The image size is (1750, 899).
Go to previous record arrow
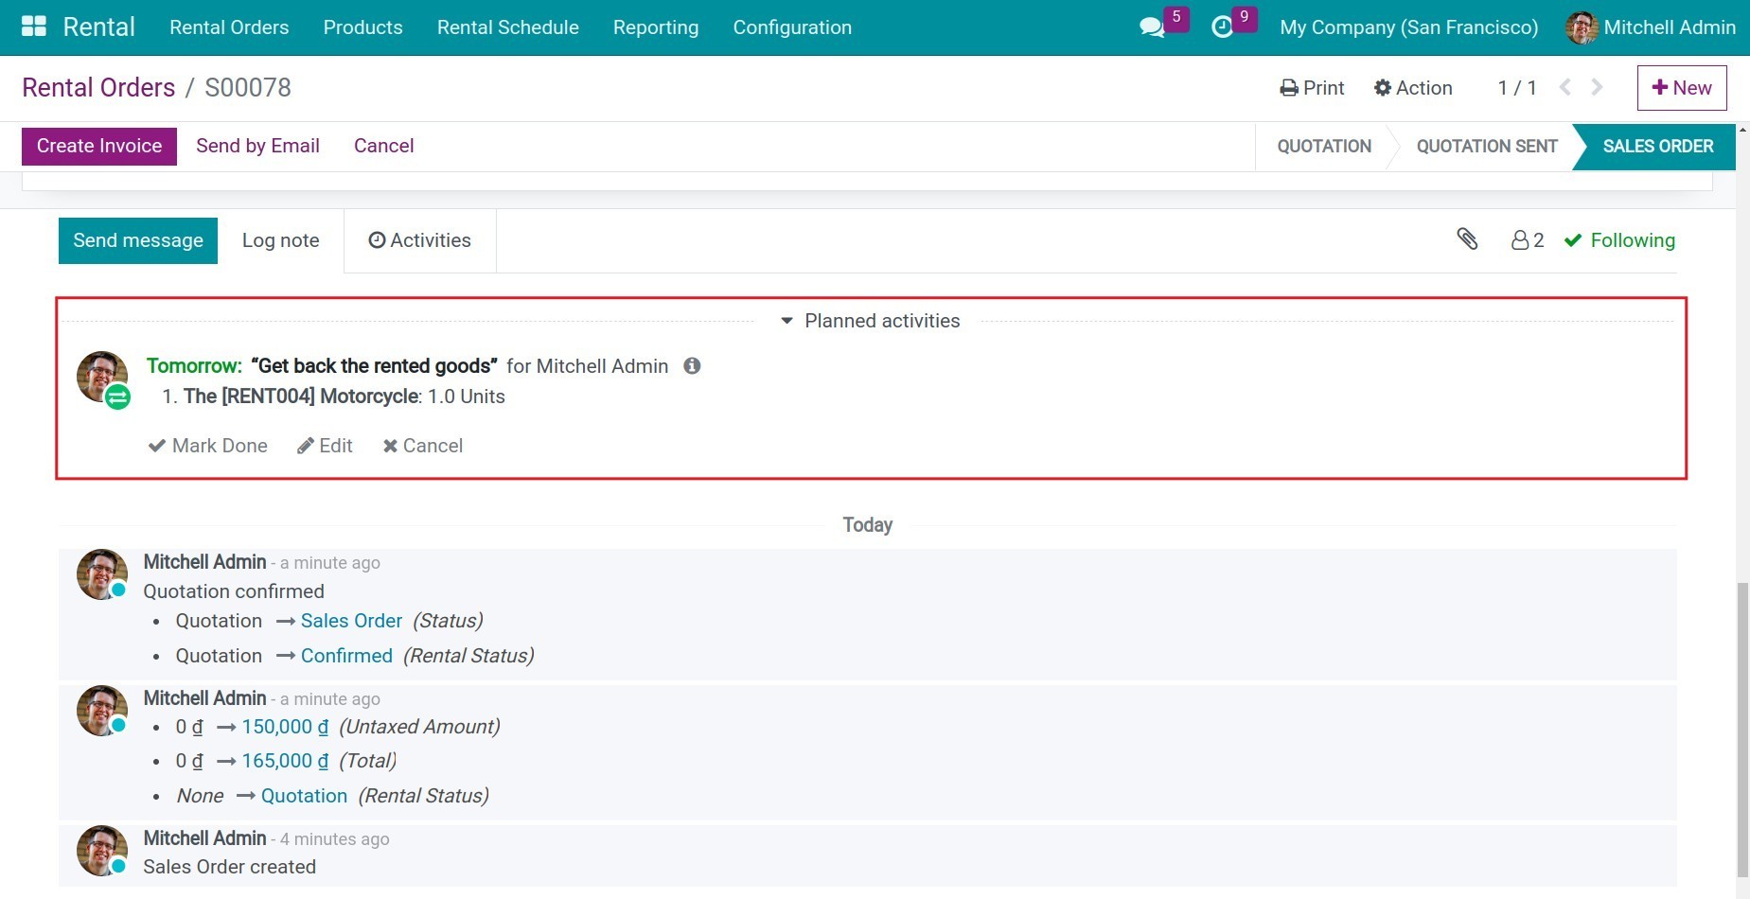(1565, 87)
